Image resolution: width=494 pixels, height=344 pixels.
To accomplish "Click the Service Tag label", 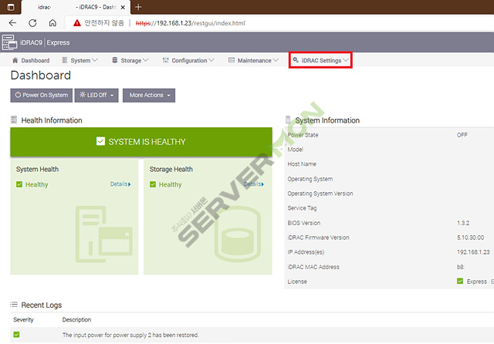I will 302,208.
